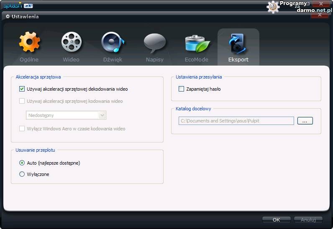
Task: Open the speech bubble Napisy icon
Action: coord(155,43)
